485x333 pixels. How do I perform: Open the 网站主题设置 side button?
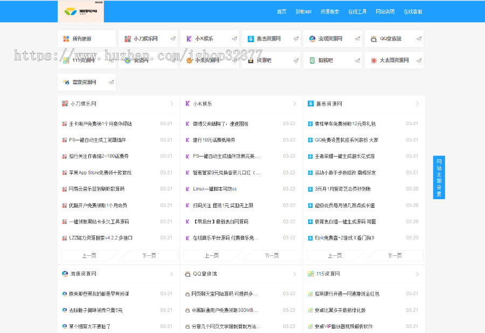(x=439, y=177)
